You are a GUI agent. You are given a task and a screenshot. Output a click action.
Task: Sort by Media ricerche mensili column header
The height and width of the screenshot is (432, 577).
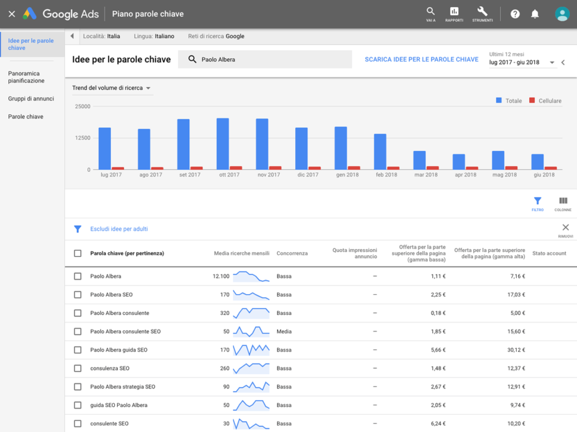tap(241, 253)
